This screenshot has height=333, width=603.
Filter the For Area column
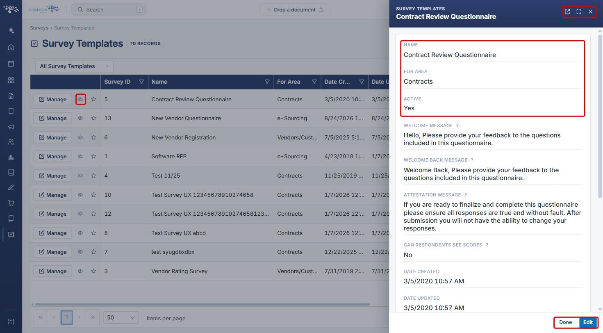[314, 82]
